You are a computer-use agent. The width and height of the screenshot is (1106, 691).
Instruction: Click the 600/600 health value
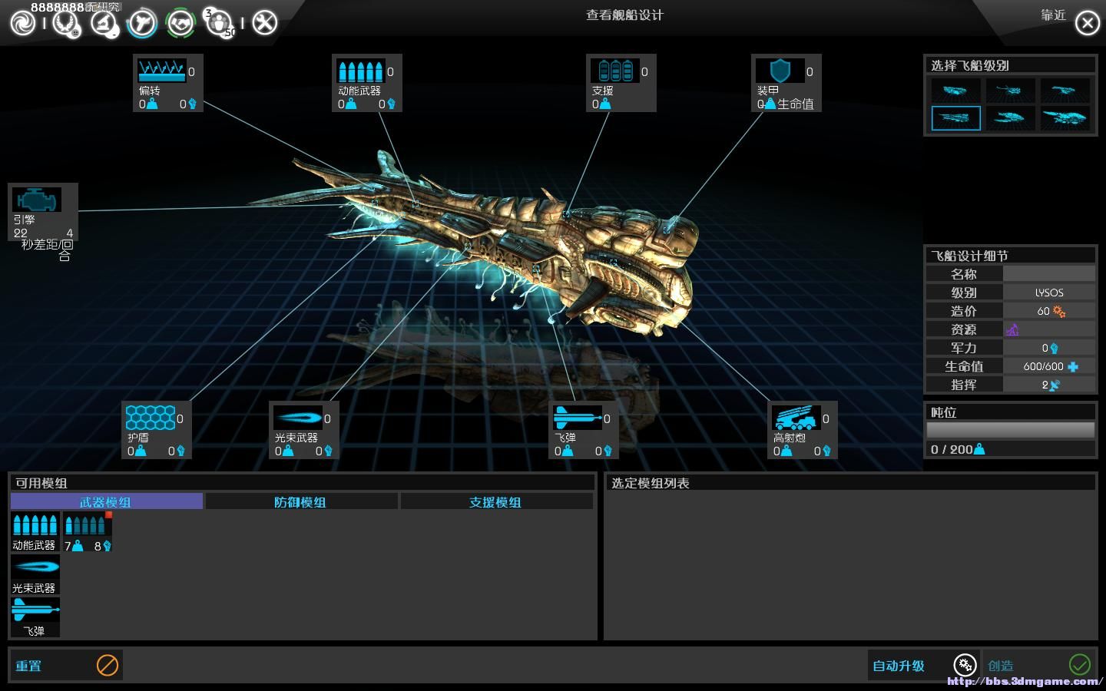(1043, 366)
